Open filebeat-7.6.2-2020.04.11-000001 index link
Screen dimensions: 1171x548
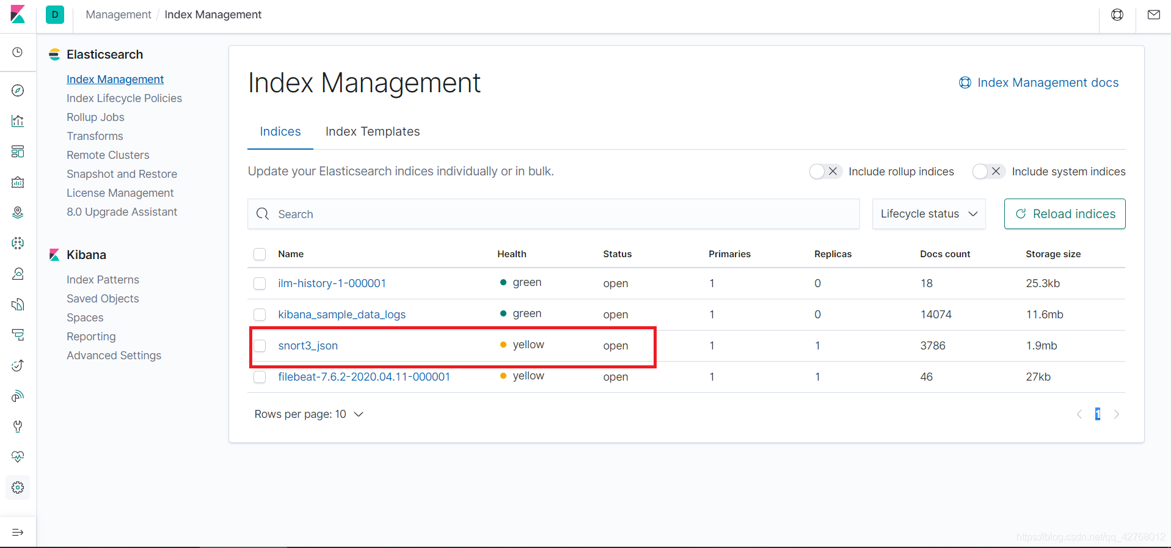point(364,377)
